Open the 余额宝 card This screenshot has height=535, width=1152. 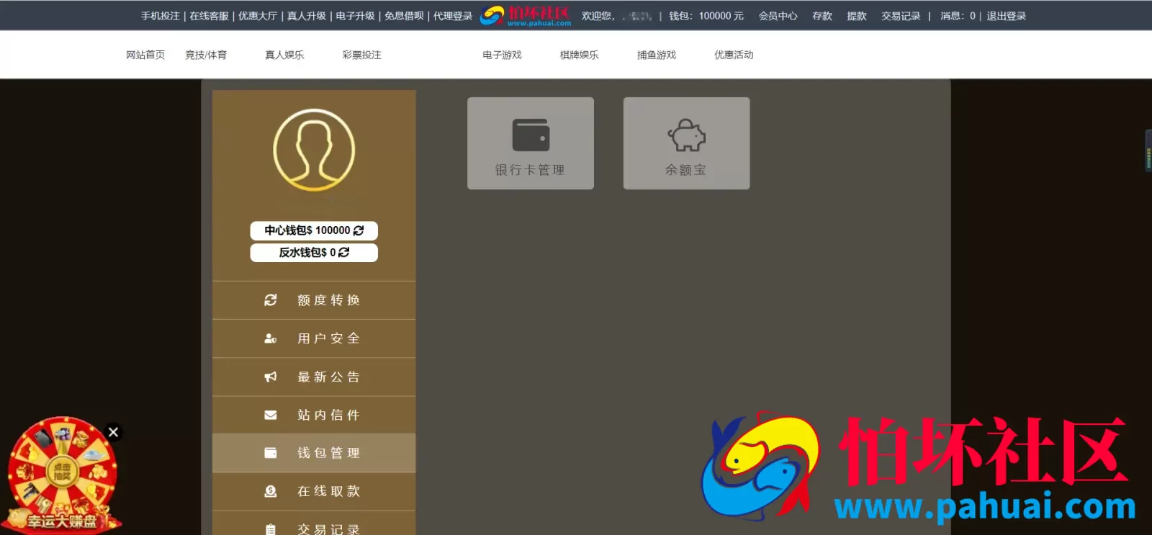click(x=686, y=143)
